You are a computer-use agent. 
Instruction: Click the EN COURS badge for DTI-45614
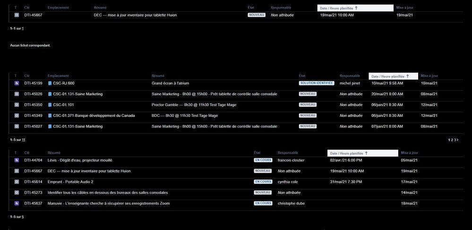(x=263, y=182)
